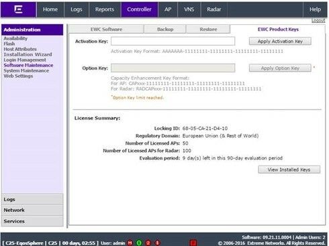329x246 pixels.
Task: Click the red square alert icon
Action: (x=193, y=243)
